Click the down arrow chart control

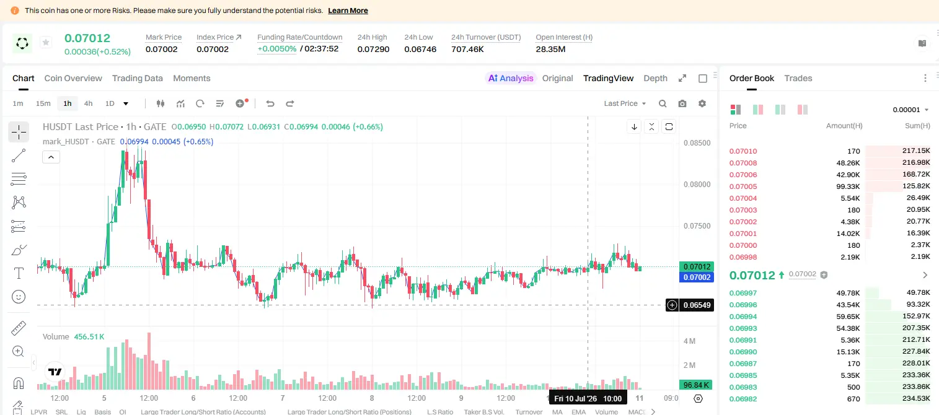pos(634,126)
